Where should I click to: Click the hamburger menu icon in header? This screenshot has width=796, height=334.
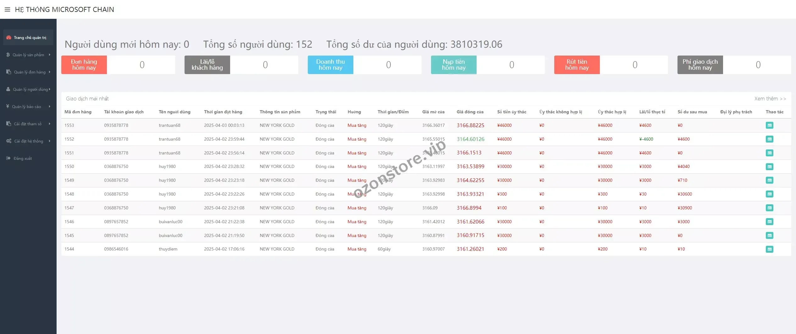pos(8,9)
